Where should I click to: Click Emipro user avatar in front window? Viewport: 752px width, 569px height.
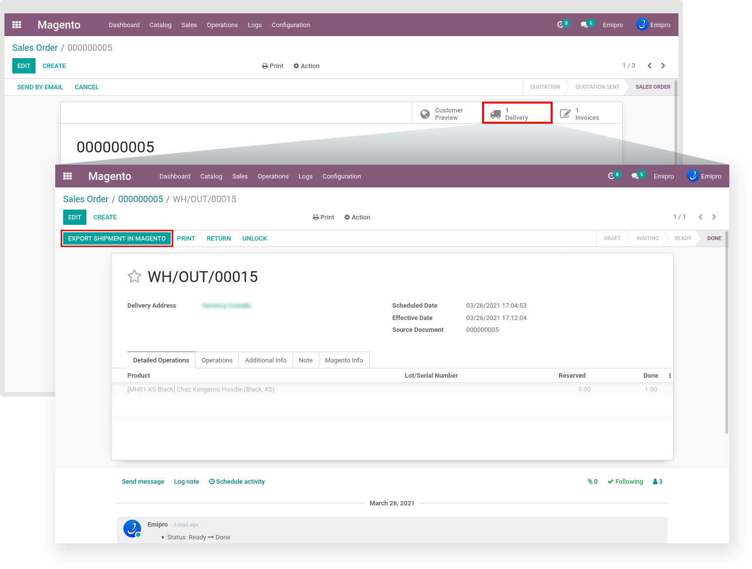[x=693, y=176]
